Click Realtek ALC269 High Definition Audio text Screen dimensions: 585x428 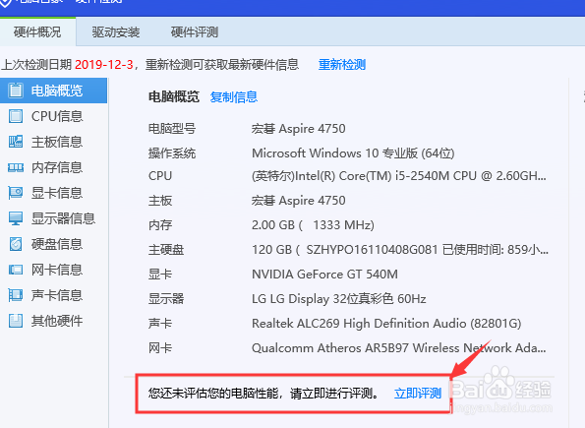tap(386, 324)
